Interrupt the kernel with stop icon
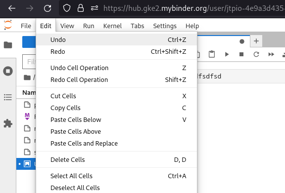 (241, 54)
